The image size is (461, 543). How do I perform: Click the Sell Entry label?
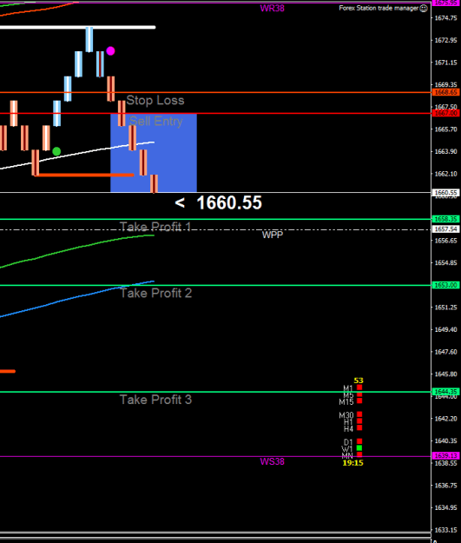click(x=155, y=122)
